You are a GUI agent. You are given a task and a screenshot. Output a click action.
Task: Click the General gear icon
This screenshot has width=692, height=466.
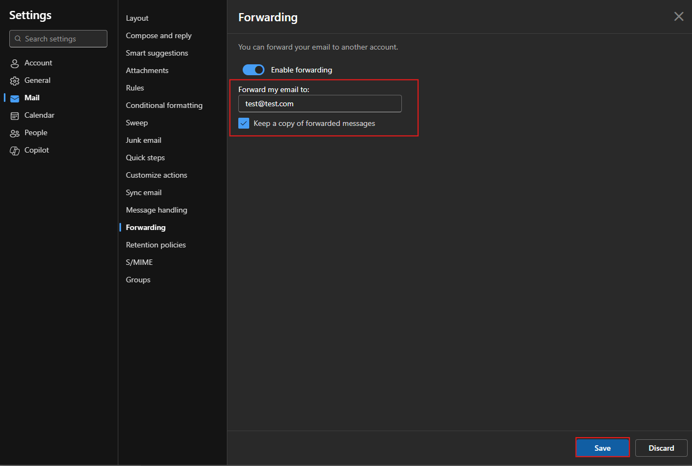point(15,81)
